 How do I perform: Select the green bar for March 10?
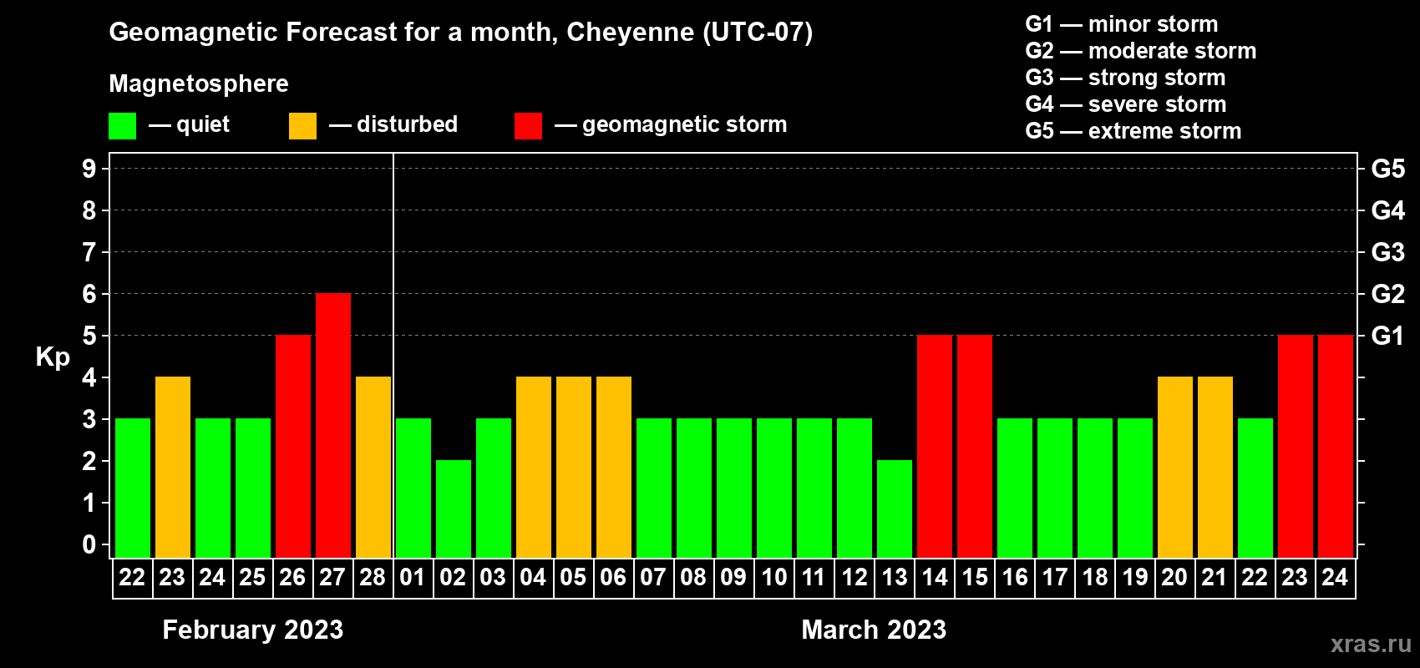click(774, 488)
